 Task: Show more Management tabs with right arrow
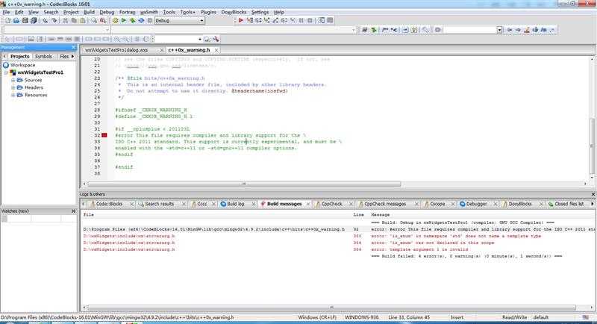point(72,56)
